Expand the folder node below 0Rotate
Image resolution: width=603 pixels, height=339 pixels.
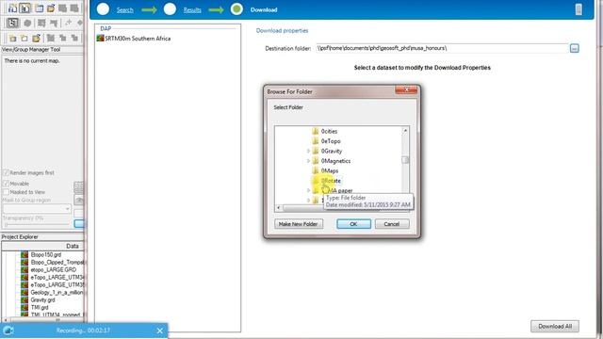(308, 190)
